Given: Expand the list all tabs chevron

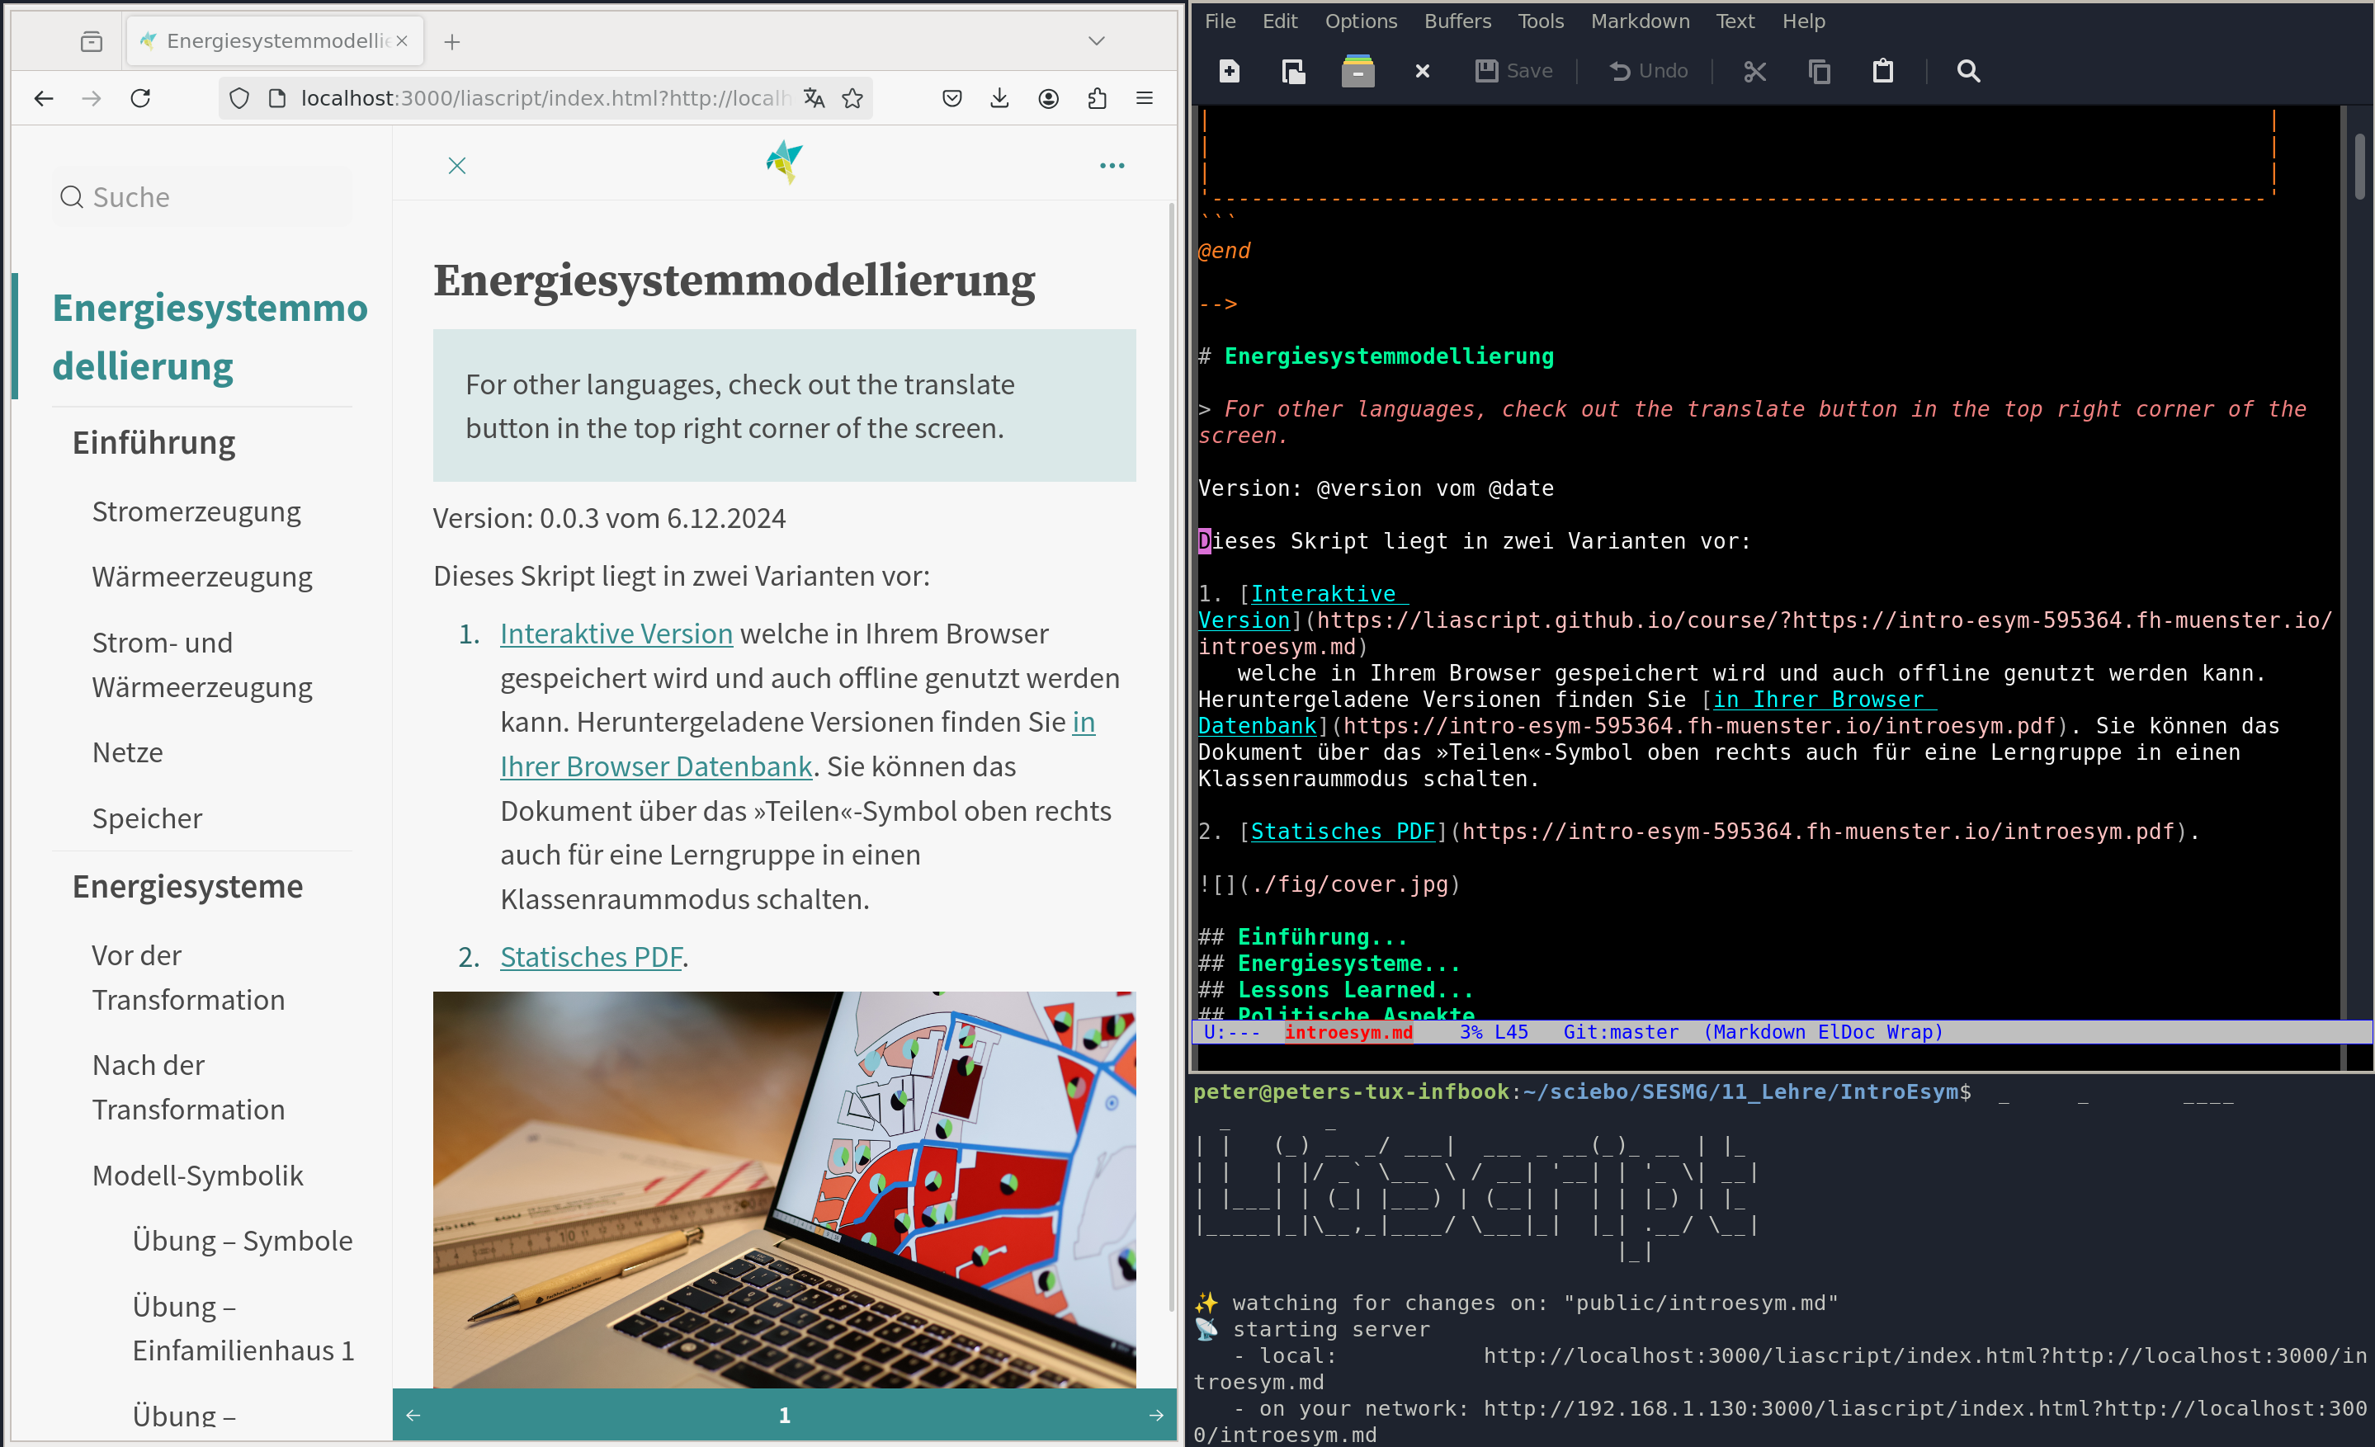Looking at the screenshot, I should point(1097,41).
